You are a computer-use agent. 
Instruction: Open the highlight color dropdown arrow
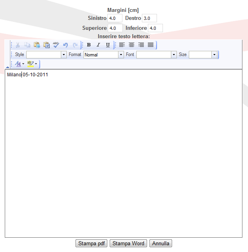(x=36, y=64)
